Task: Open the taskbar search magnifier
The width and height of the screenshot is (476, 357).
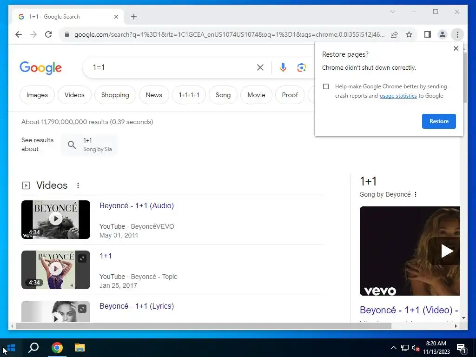Action: click(33, 348)
